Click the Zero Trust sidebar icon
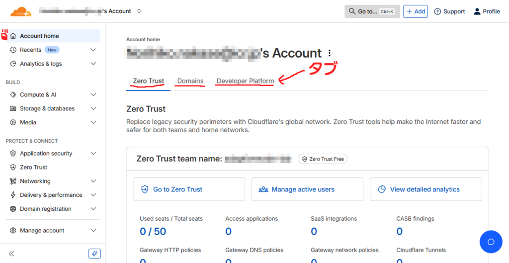 click(x=13, y=167)
